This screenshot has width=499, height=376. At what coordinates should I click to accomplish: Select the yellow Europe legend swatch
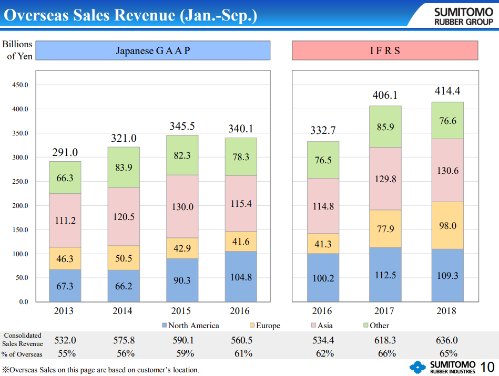coord(252,325)
